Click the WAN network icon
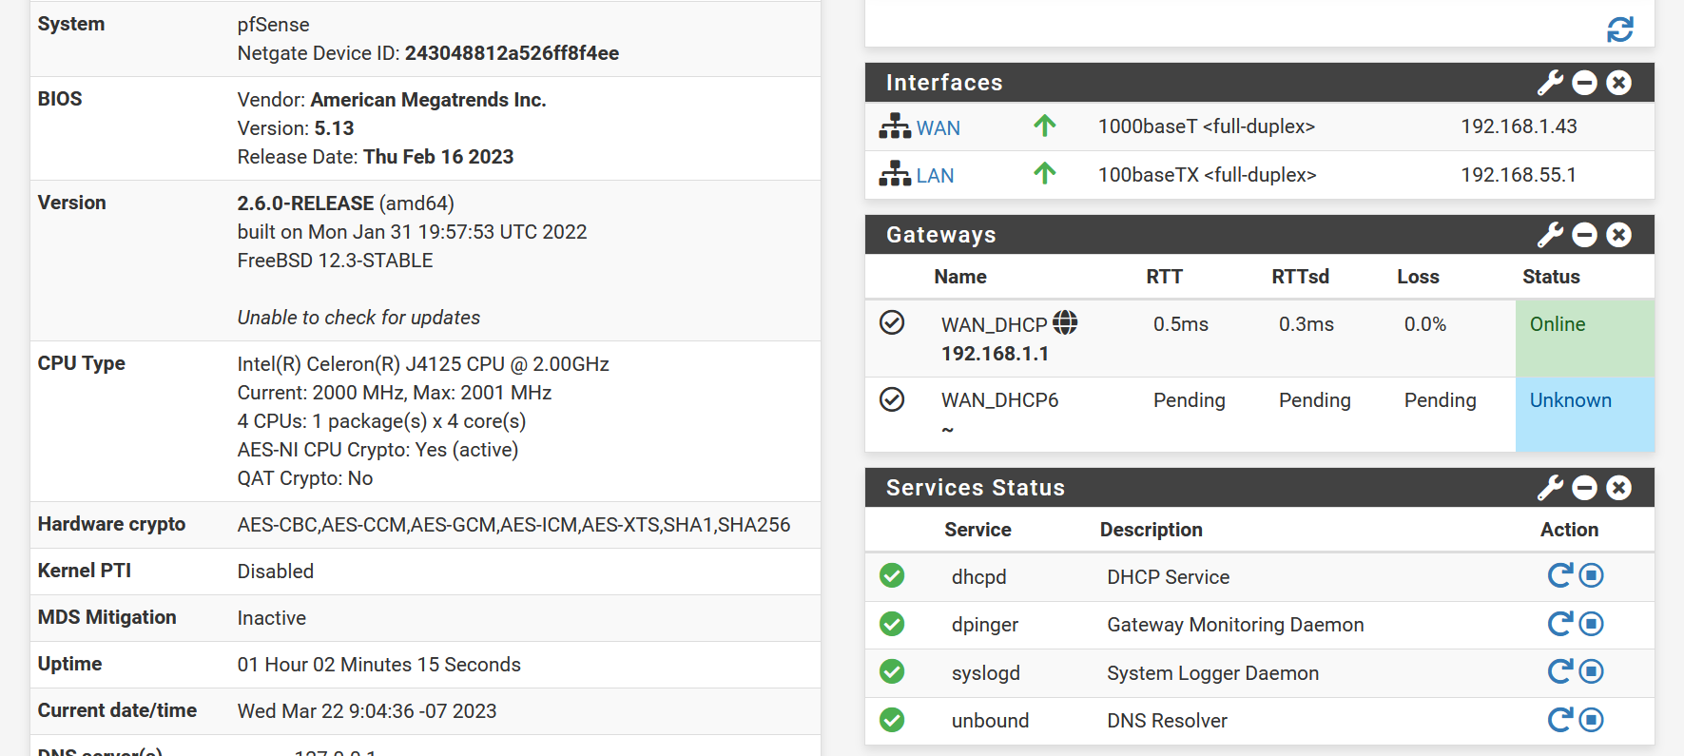 coord(895,126)
